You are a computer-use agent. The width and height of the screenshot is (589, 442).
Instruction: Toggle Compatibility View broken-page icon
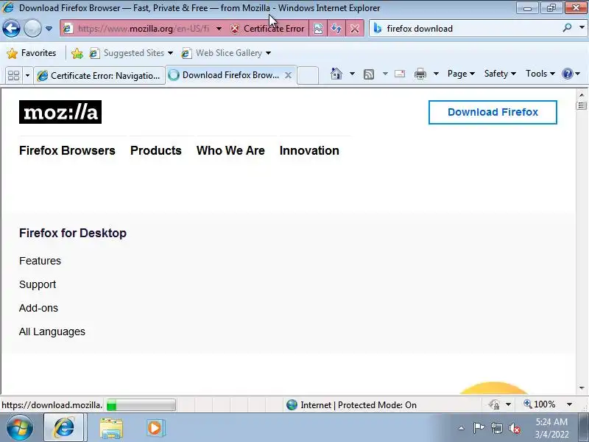[x=318, y=29]
